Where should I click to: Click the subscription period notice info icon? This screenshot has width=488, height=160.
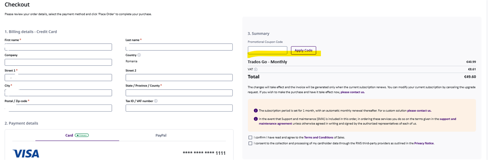[256, 111]
